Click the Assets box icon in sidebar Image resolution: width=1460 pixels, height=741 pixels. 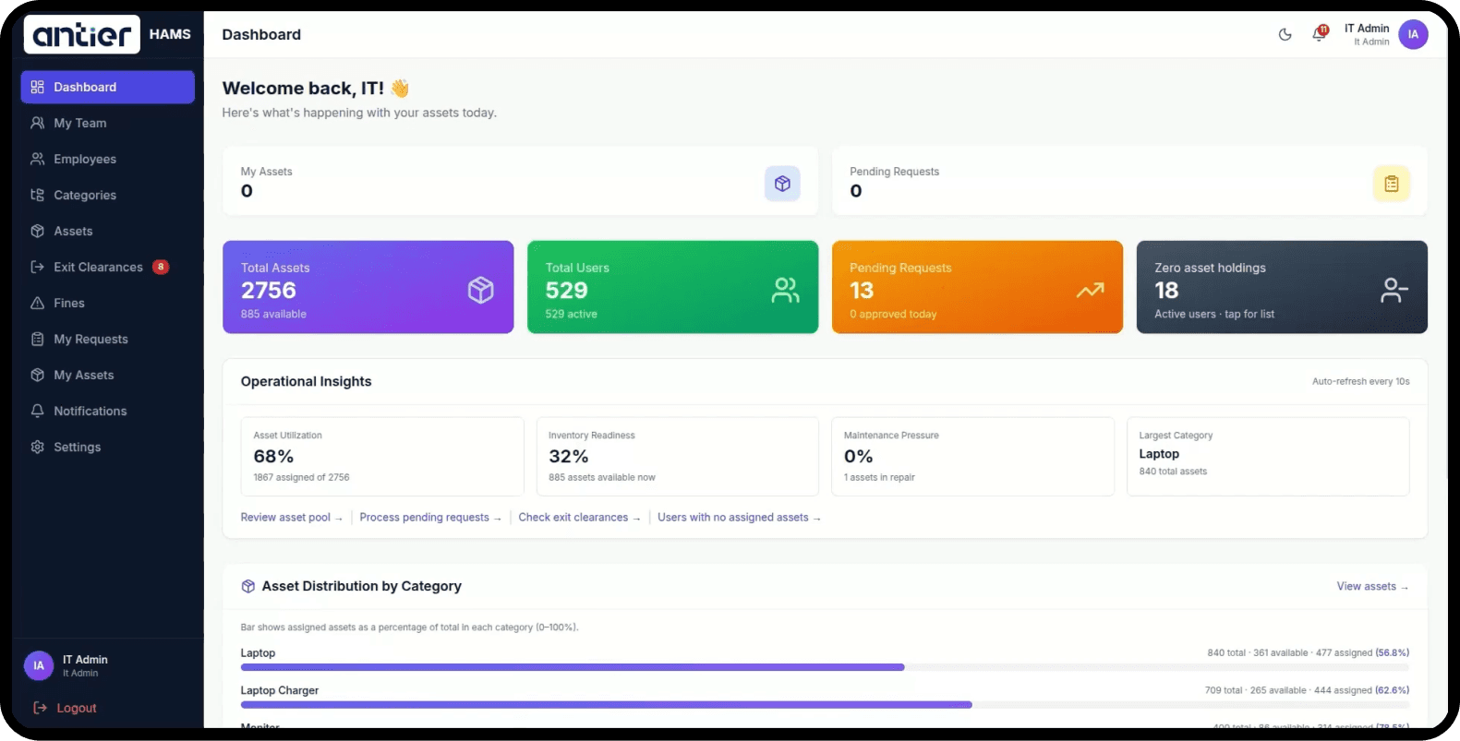click(x=38, y=231)
